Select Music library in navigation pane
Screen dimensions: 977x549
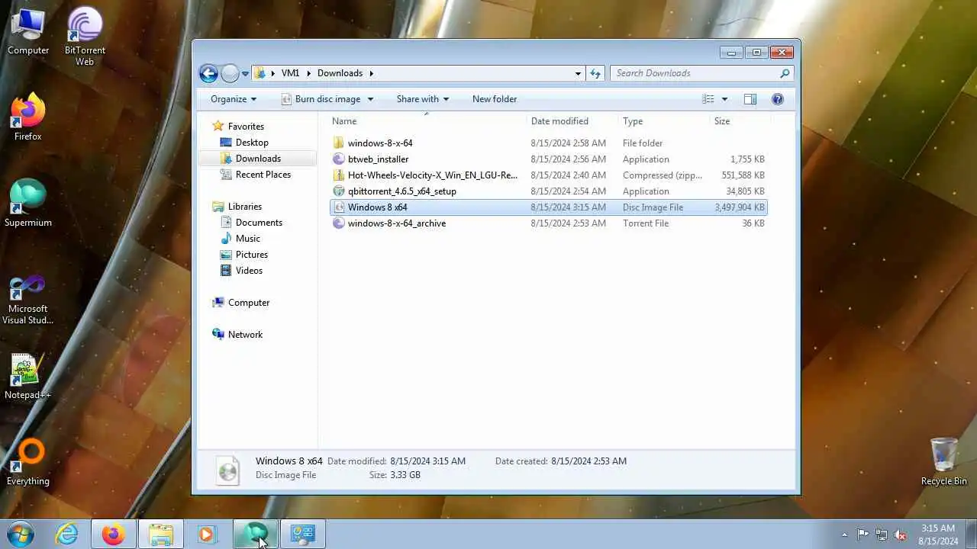(x=248, y=239)
